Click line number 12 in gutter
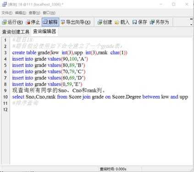 click(x=6, y=109)
